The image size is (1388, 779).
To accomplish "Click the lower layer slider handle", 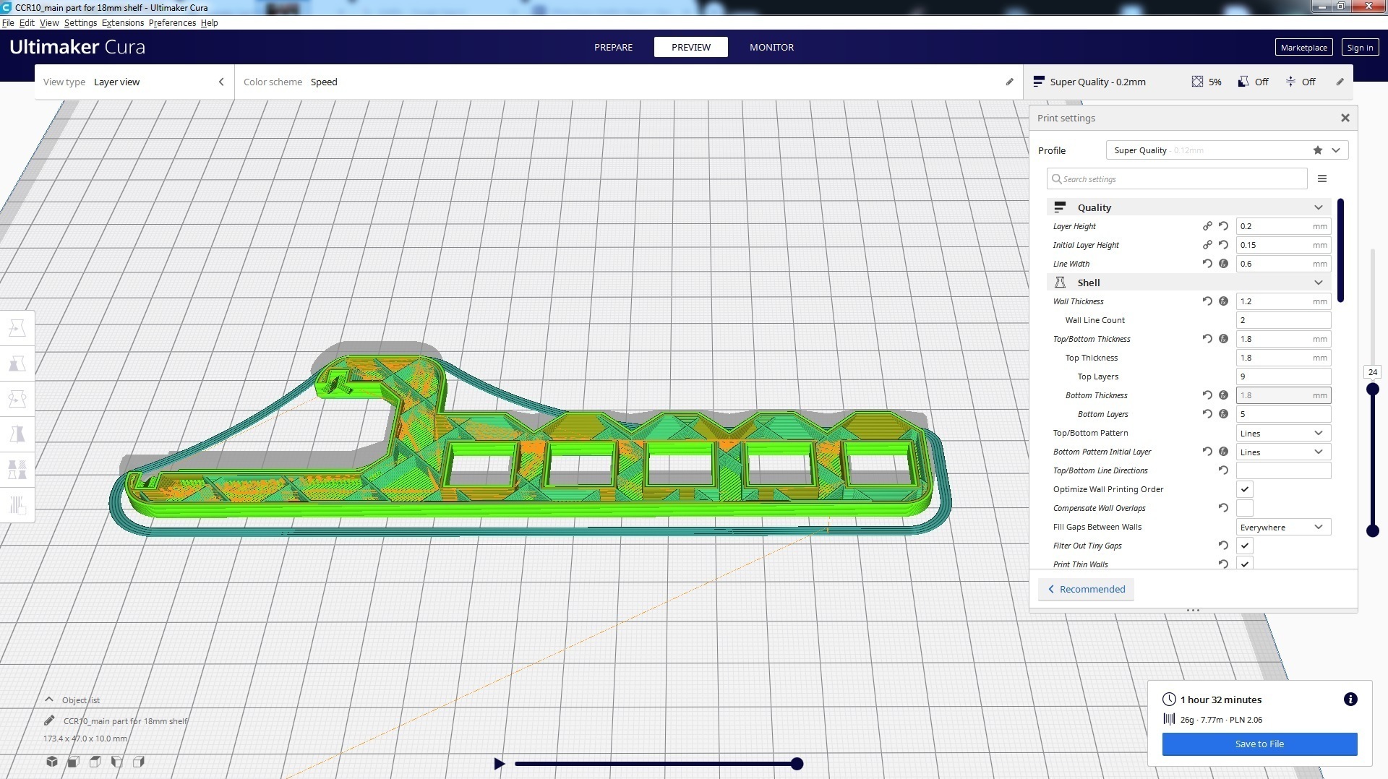I will (1372, 531).
